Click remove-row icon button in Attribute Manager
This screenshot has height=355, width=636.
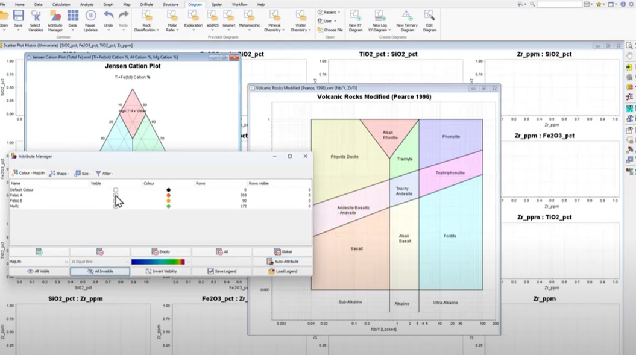[100, 252]
